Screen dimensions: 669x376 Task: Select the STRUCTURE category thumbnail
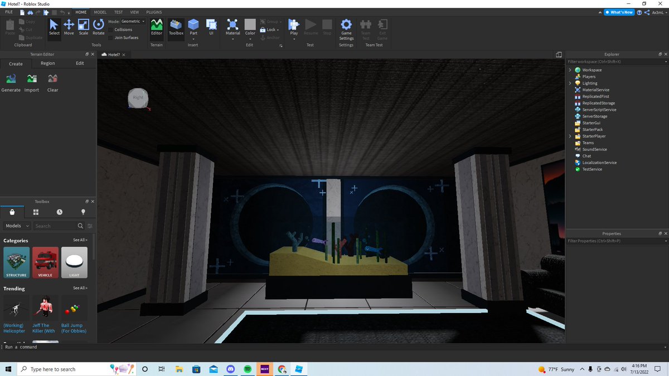point(16,262)
